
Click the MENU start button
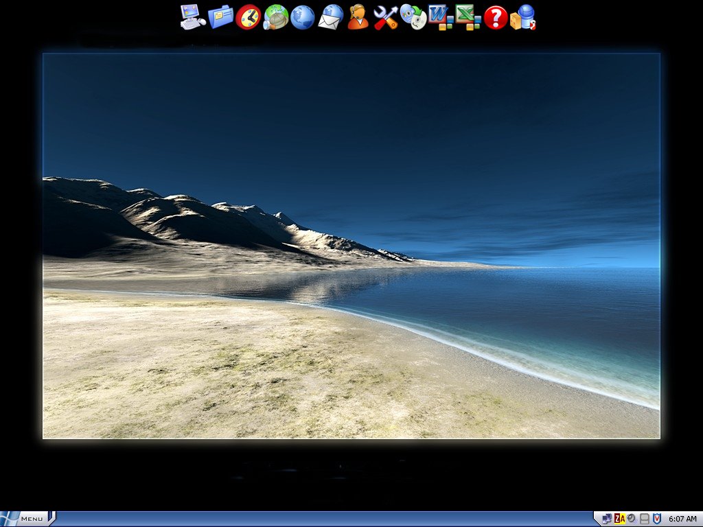26,519
